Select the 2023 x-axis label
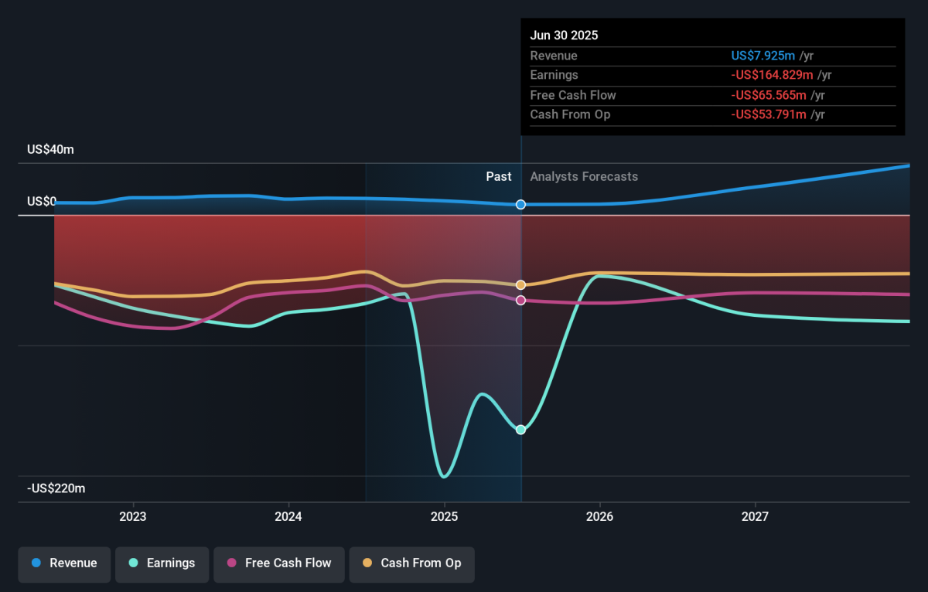Image resolution: width=928 pixels, height=592 pixels. pyautogui.click(x=133, y=516)
